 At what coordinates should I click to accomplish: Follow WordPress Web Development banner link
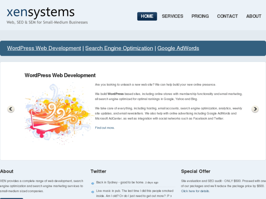pos(44,48)
